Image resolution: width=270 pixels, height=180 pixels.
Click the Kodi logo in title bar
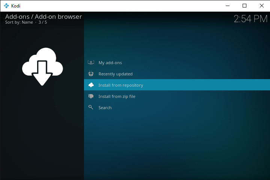pos(6,6)
